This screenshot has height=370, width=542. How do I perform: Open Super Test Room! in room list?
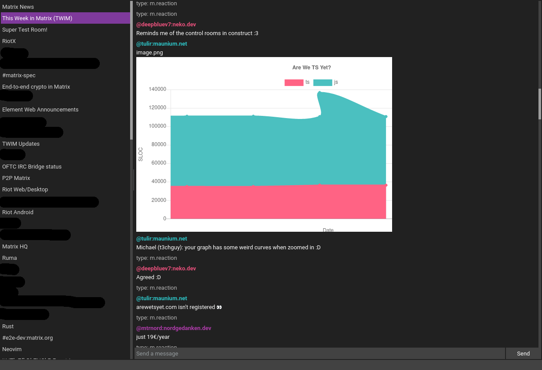[25, 30]
